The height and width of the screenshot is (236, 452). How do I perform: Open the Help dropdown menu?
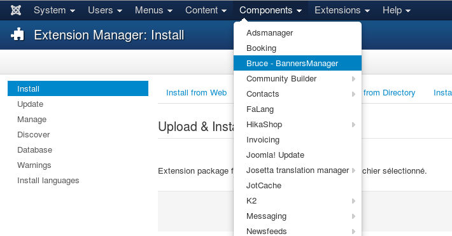click(397, 10)
